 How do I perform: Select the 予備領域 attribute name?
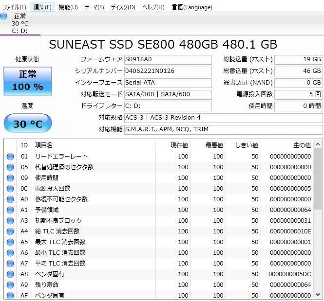47,210
